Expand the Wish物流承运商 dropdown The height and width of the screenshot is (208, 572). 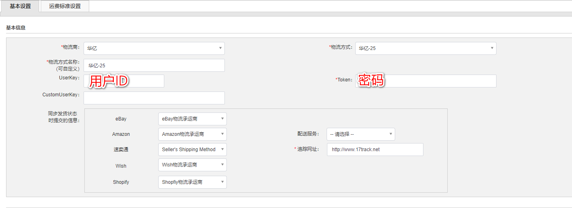point(192,165)
